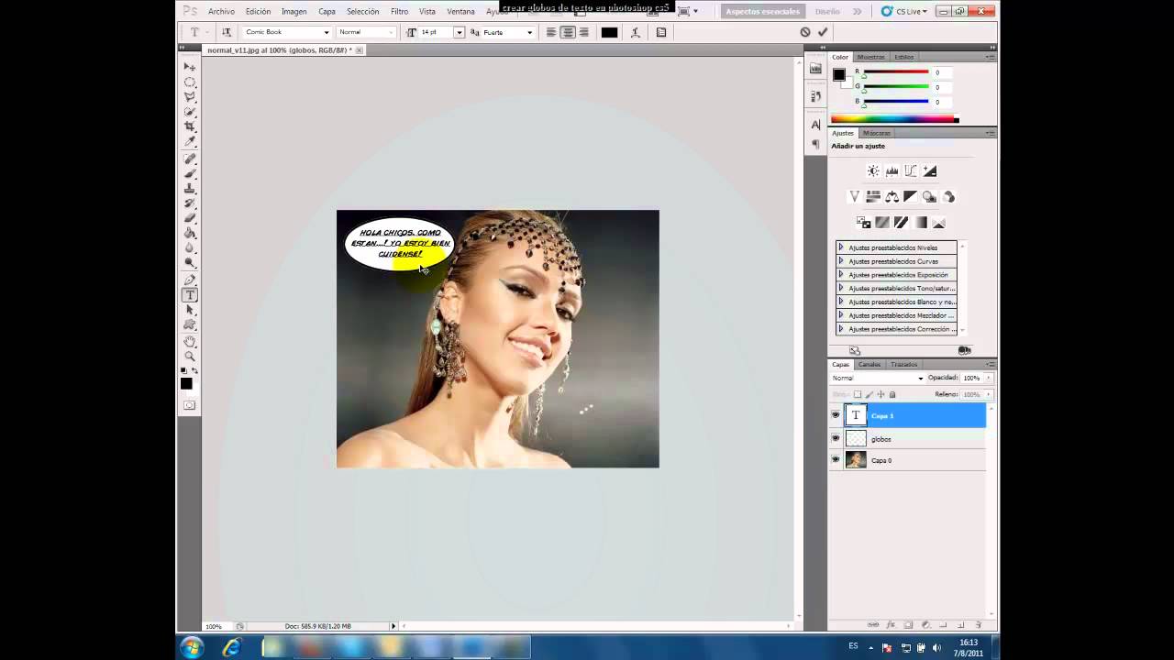
Task: Select the Custom Shape tool
Action: coord(190,324)
